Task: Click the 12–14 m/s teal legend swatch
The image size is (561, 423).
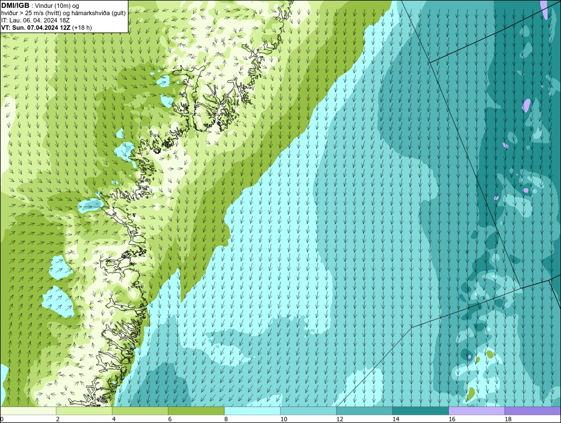Action: 364,411
